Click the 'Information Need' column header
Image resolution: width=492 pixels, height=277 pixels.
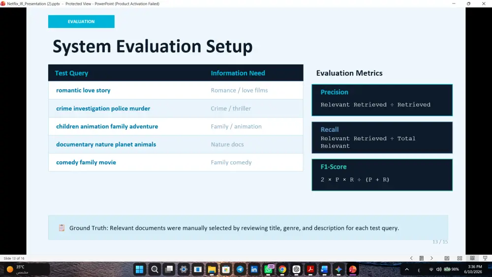pos(238,73)
